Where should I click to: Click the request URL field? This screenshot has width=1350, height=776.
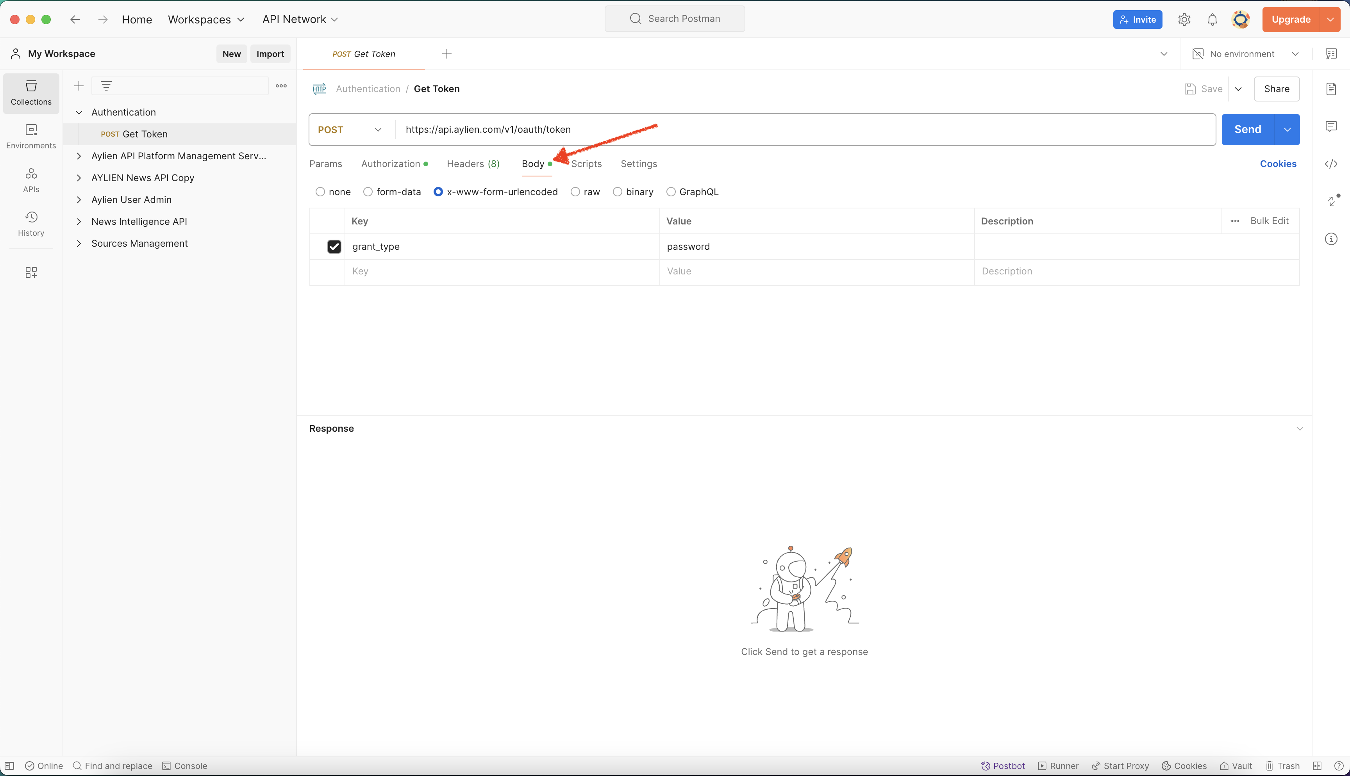point(805,130)
